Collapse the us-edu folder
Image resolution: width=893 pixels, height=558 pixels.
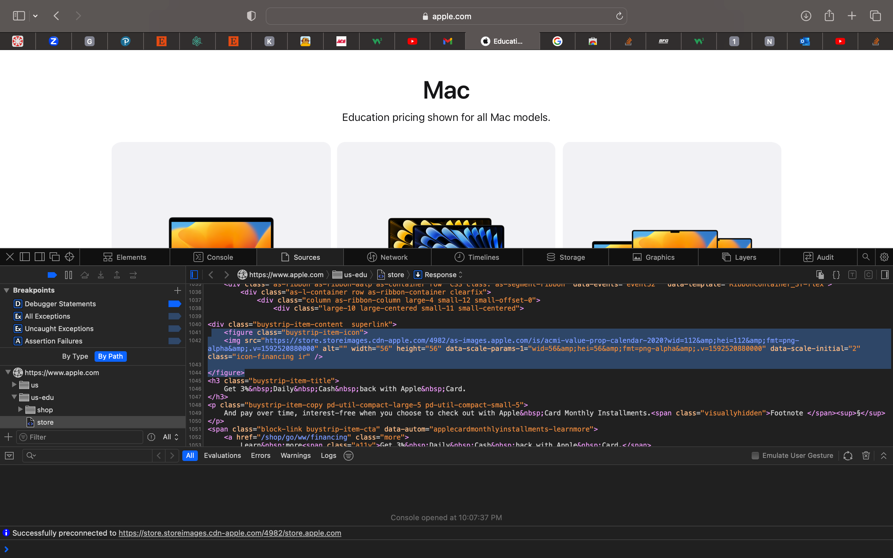point(14,397)
